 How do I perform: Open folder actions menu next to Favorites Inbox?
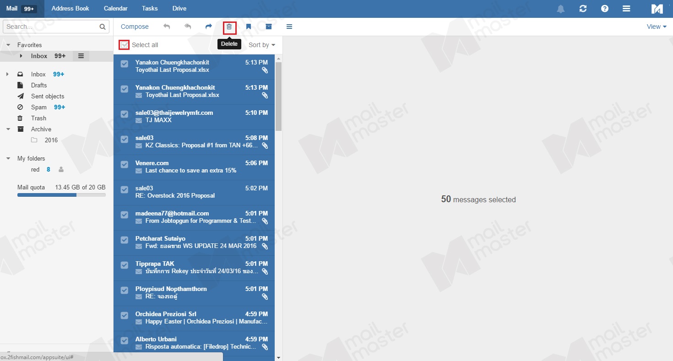point(81,56)
